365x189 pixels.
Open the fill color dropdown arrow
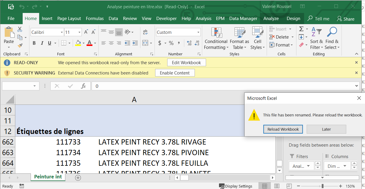[x=84, y=44]
